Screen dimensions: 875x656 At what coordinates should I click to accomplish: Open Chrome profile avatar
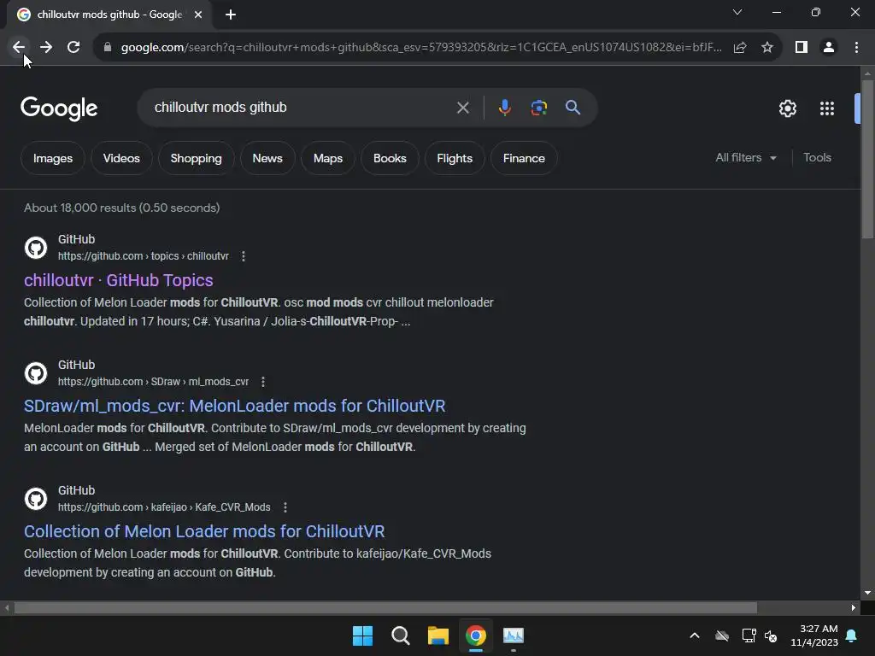(829, 48)
